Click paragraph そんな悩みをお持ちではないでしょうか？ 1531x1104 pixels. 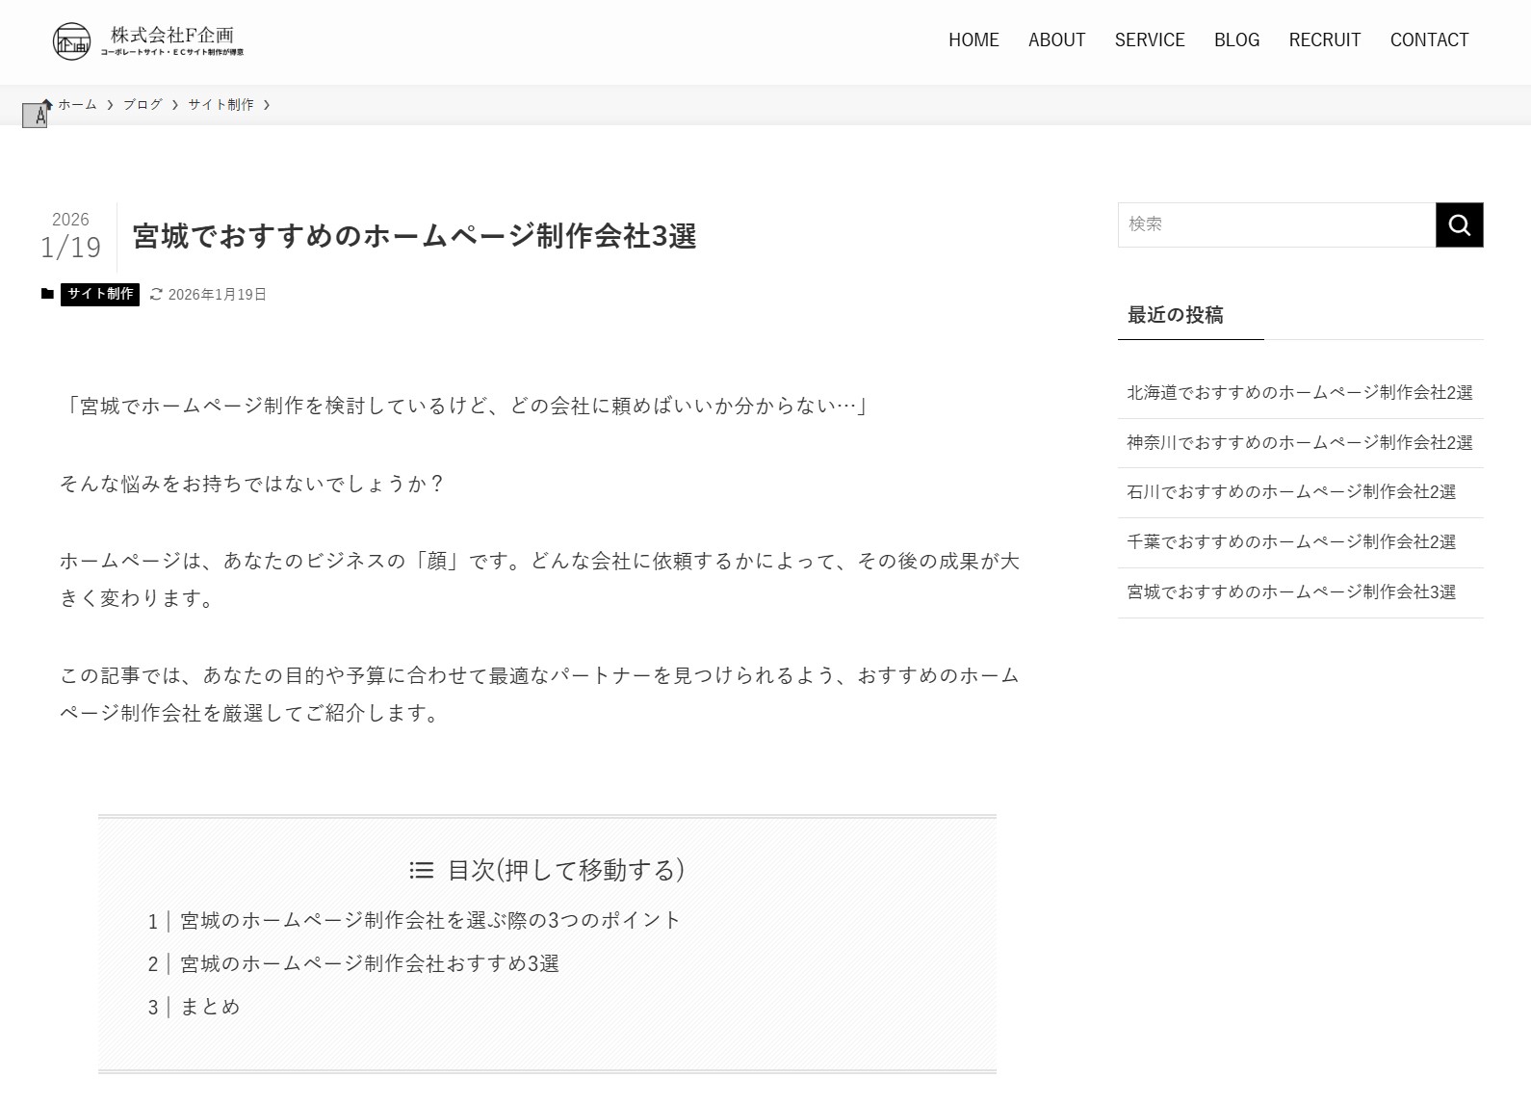click(252, 484)
